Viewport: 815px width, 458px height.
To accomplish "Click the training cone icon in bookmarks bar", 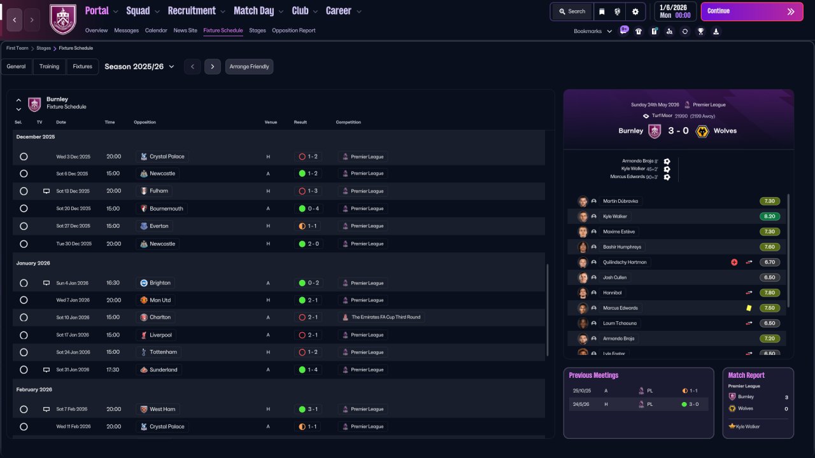I will tap(716, 31).
